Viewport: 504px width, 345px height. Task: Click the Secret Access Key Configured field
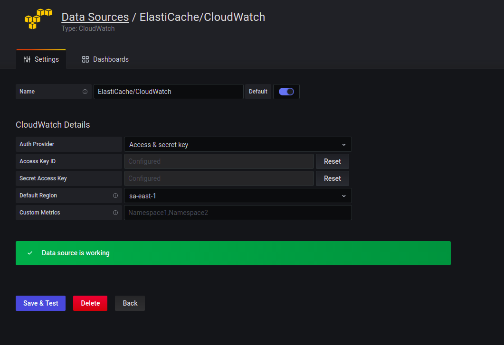219,178
